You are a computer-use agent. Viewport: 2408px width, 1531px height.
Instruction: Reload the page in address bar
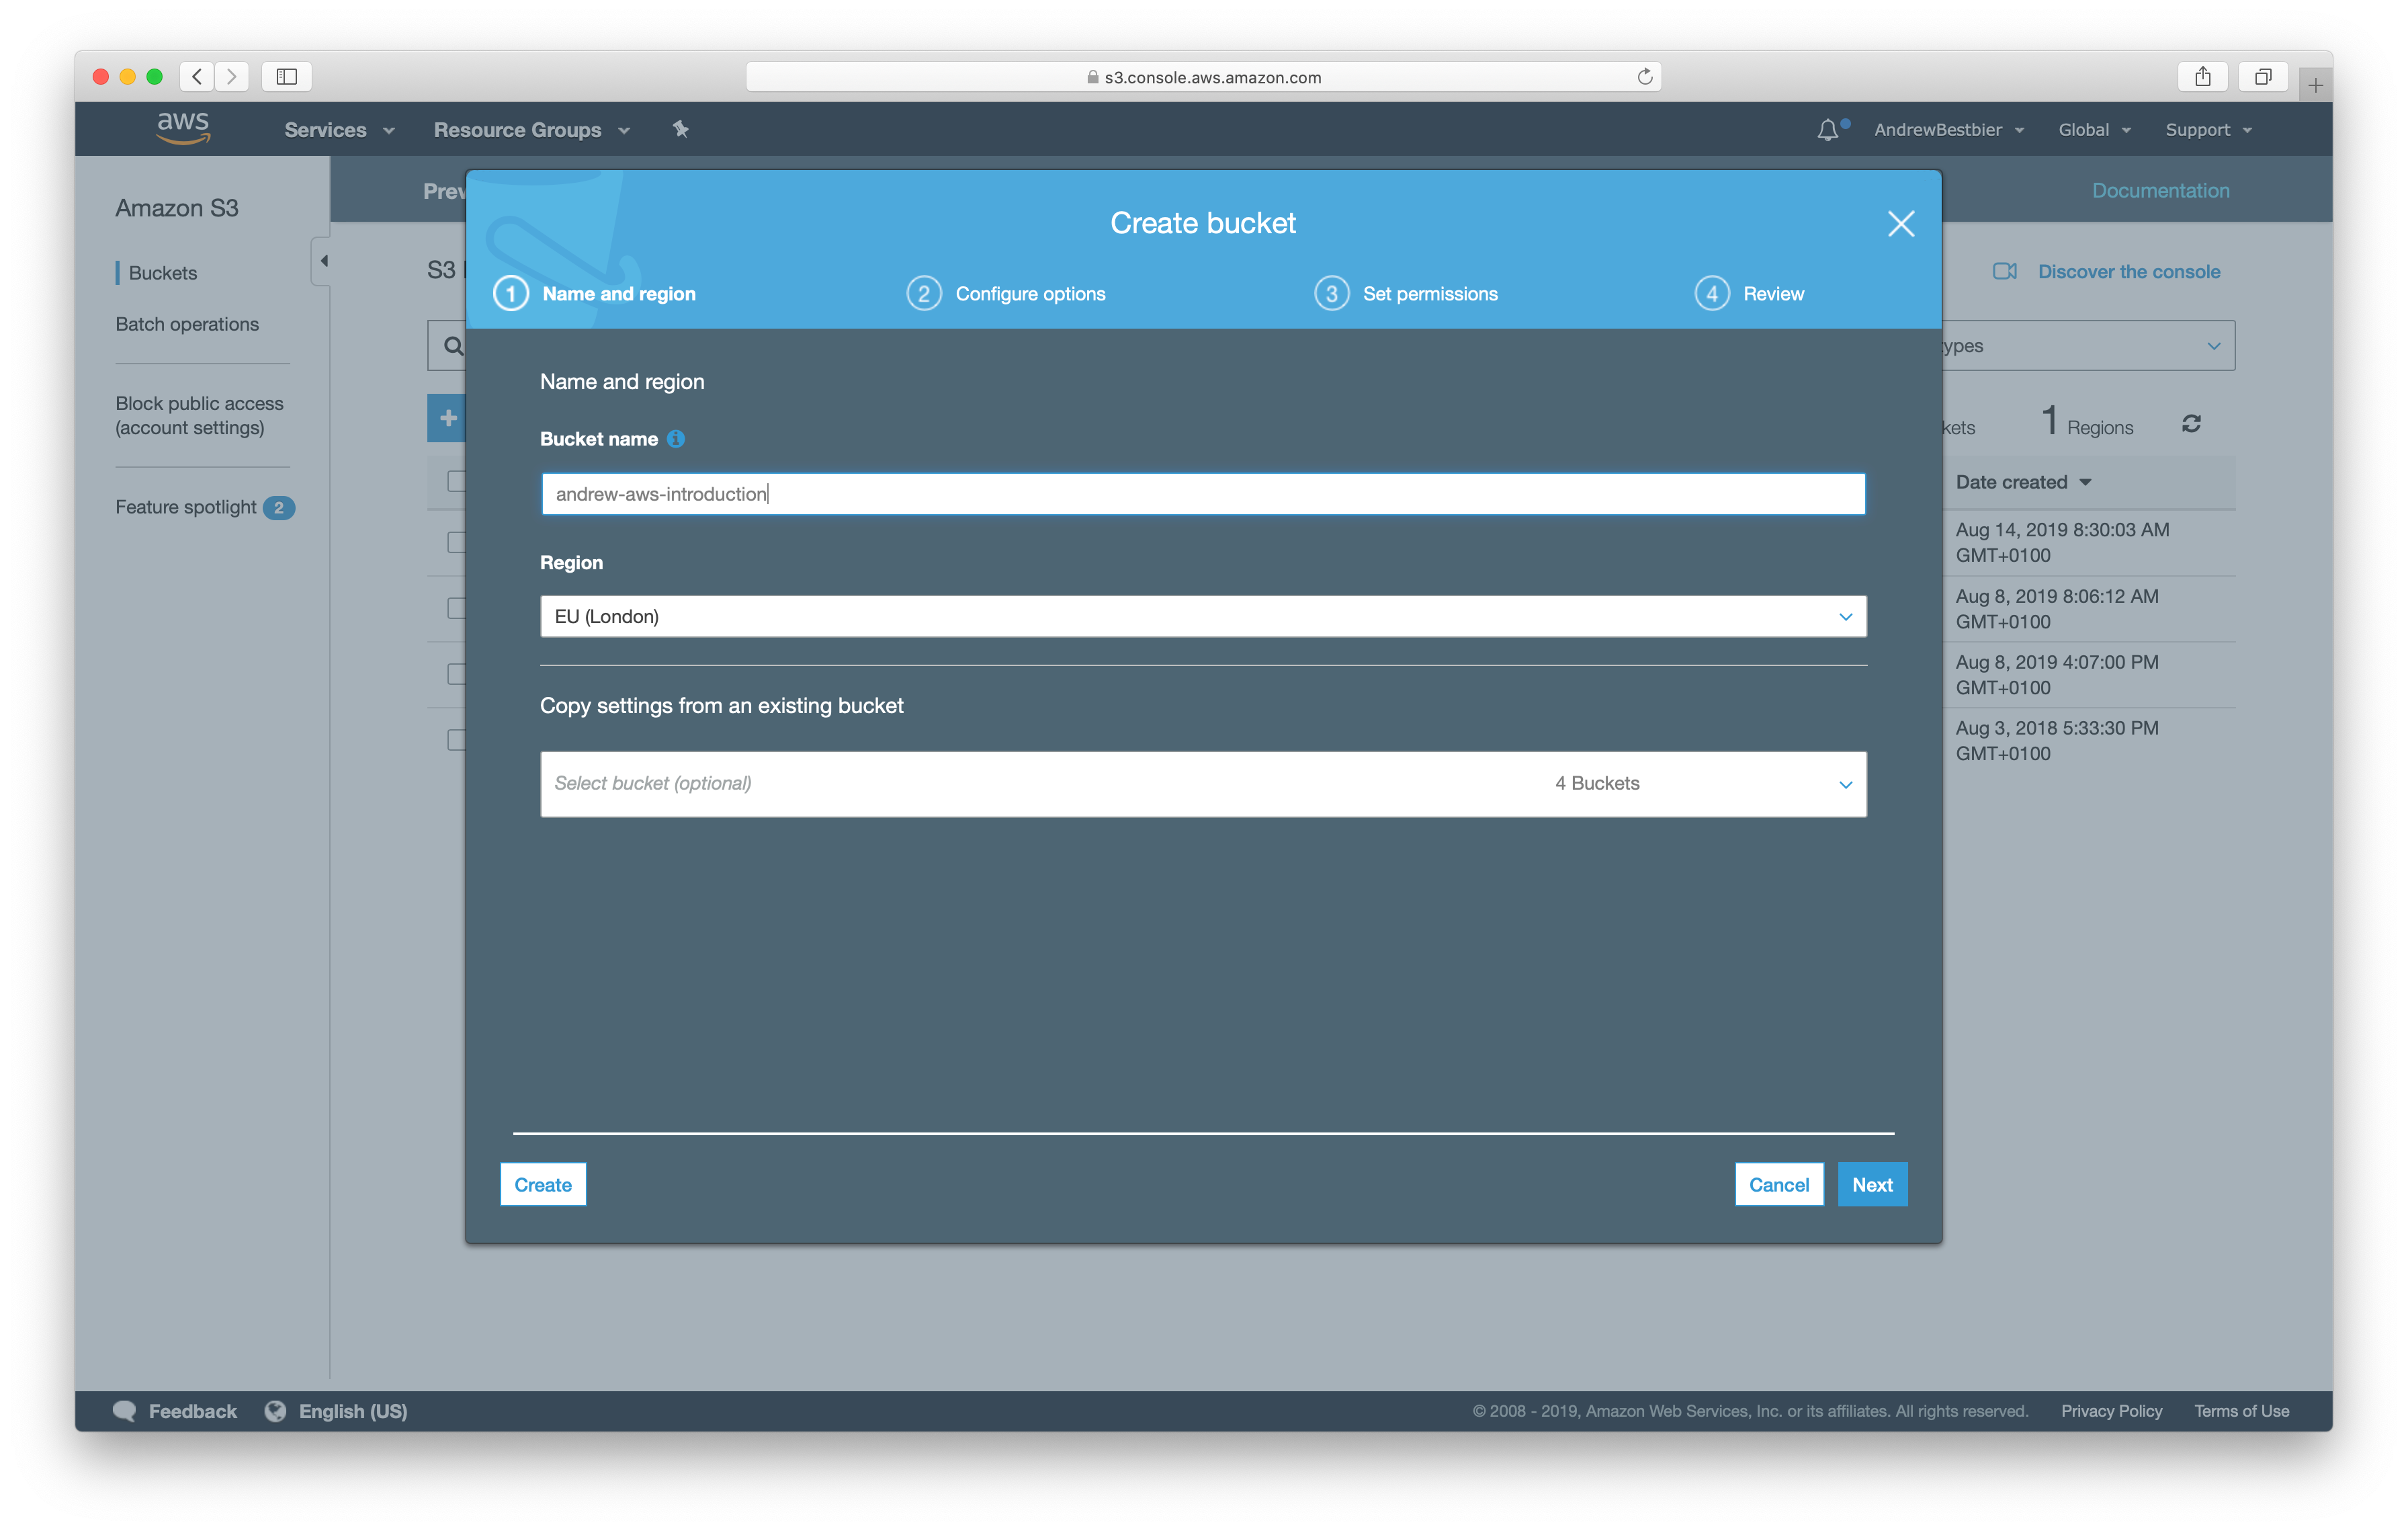tap(1644, 77)
